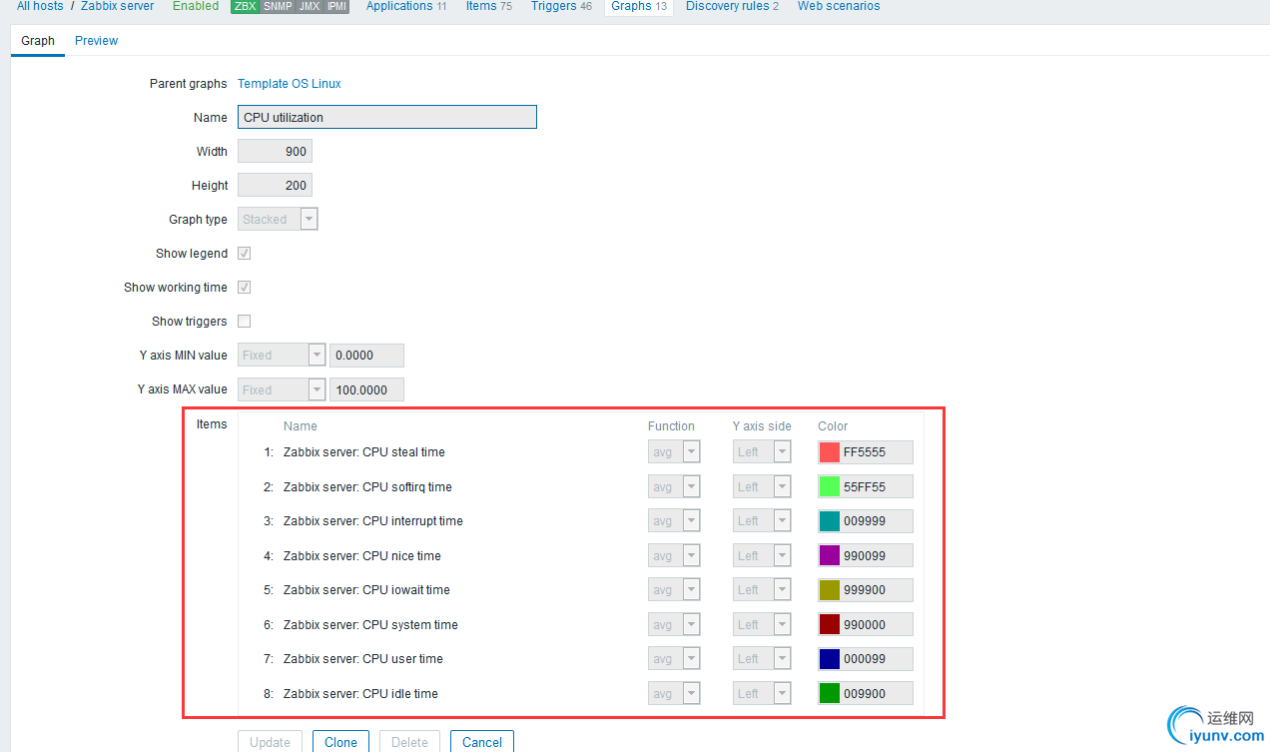1270x752 pixels.
Task: Switch to the Preview tab
Action: [x=96, y=41]
